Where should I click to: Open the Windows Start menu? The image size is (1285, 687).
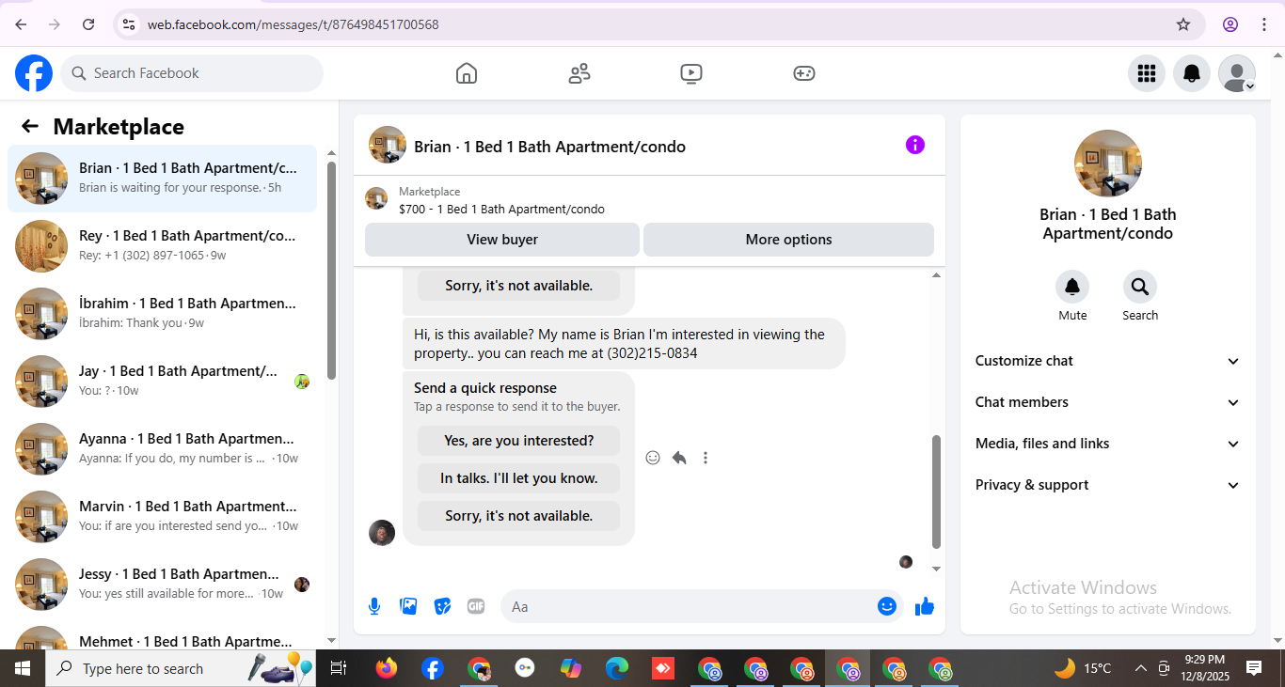23,668
